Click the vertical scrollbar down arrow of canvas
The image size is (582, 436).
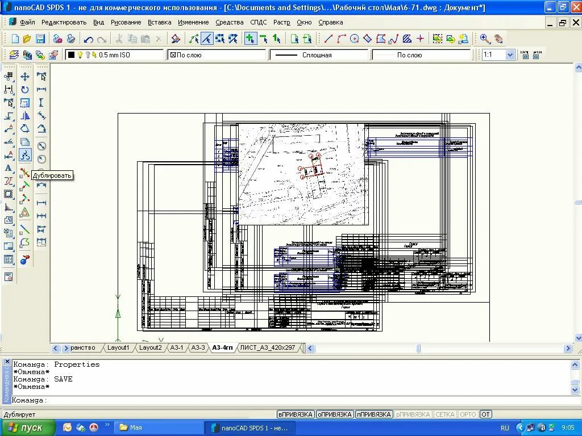[x=578, y=338]
